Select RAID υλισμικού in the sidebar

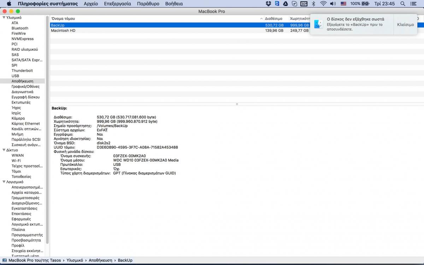25,49
